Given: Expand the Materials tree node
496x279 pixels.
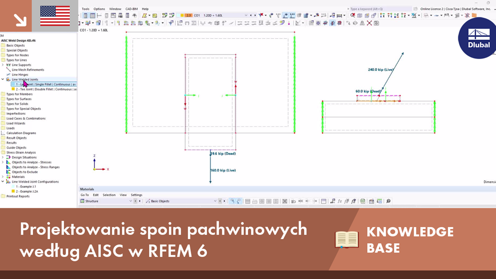Looking at the screenshot, I should pos(3,177).
